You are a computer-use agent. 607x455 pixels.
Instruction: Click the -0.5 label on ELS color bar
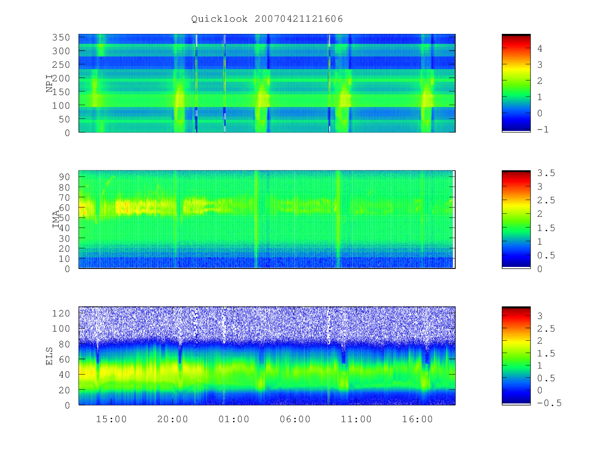(549, 403)
